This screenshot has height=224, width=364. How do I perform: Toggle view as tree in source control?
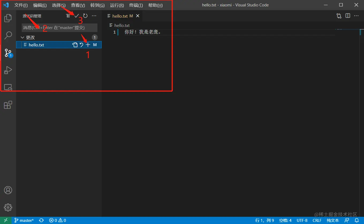pos(68,16)
